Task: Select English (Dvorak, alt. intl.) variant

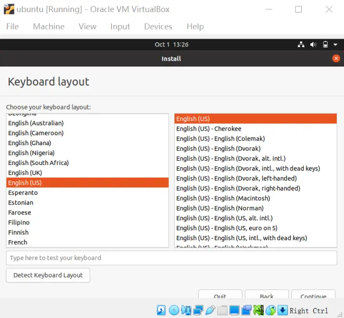Action: click(255, 158)
